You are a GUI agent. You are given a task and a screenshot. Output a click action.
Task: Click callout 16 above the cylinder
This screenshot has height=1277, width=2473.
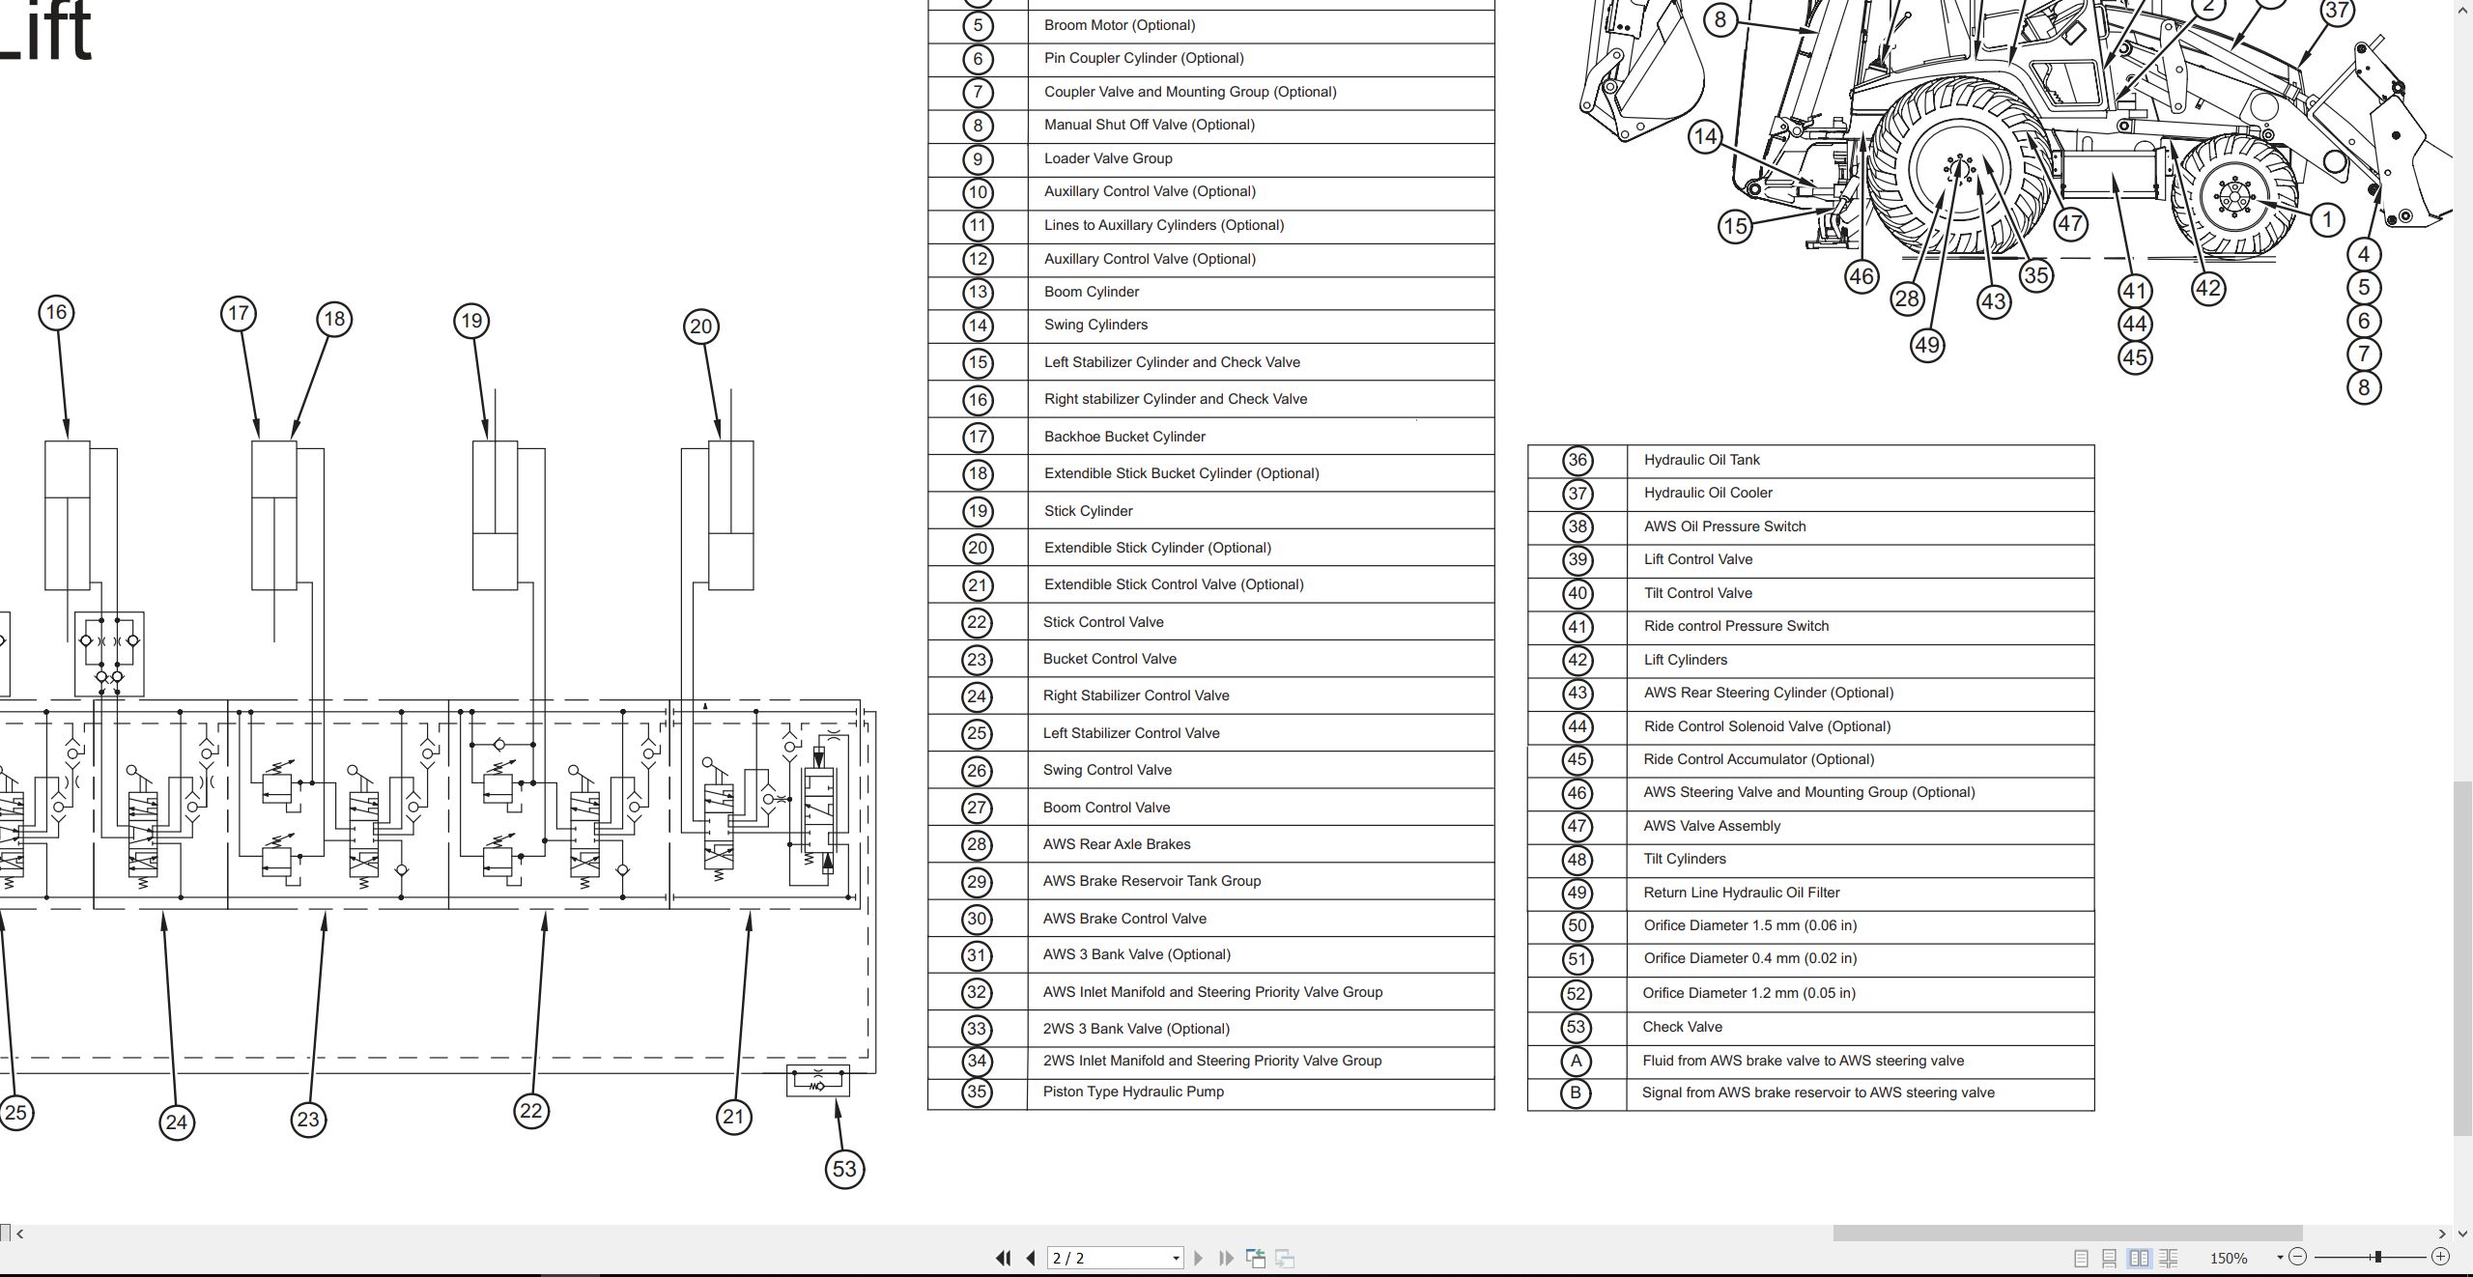point(56,312)
